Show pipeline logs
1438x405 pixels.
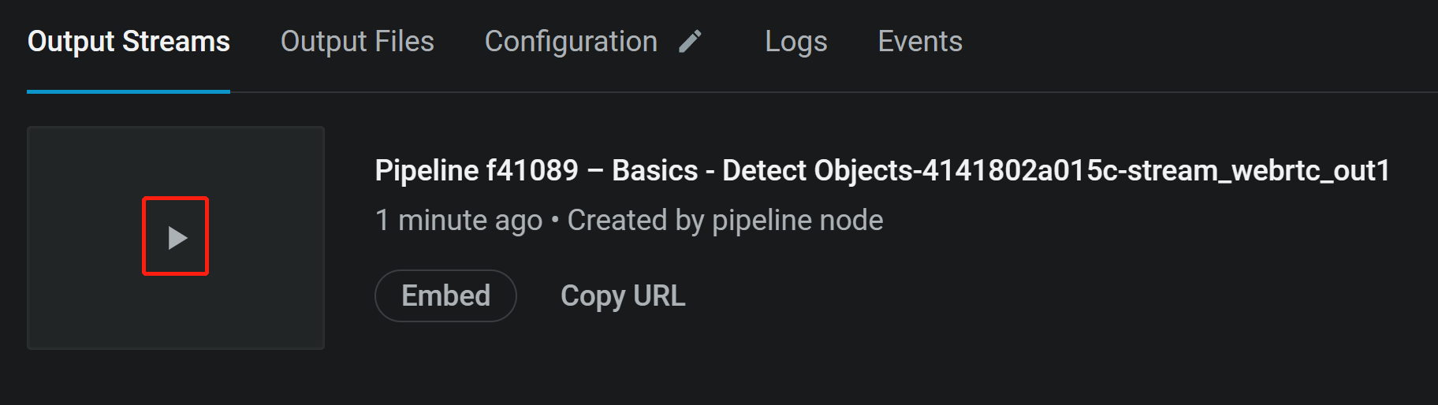coord(796,41)
